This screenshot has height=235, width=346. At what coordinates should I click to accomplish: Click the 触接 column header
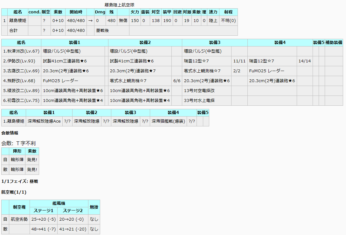[94, 207]
